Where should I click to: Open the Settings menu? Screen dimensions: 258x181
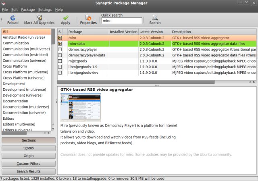pyautogui.click(x=45, y=9)
